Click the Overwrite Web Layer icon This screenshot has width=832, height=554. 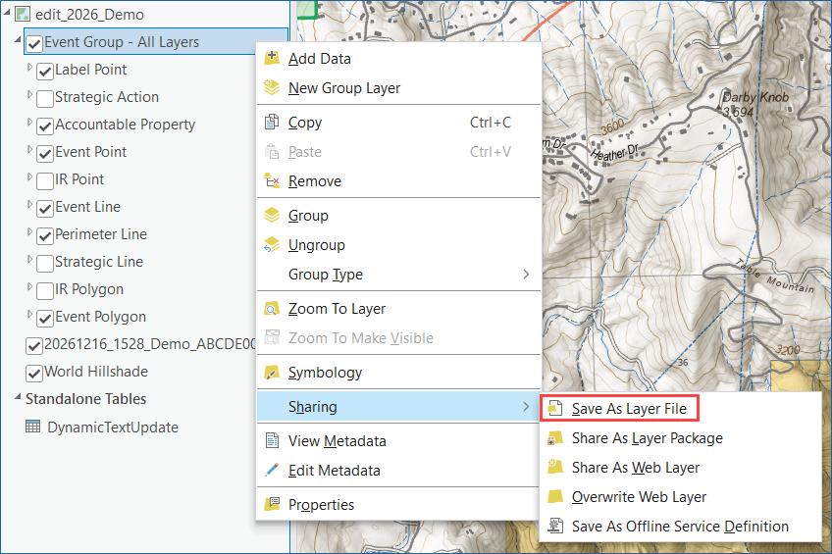(555, 497)
